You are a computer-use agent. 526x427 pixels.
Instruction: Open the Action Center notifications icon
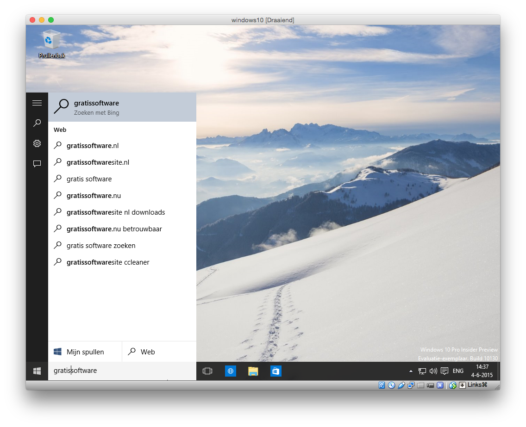tap(444, 371)
